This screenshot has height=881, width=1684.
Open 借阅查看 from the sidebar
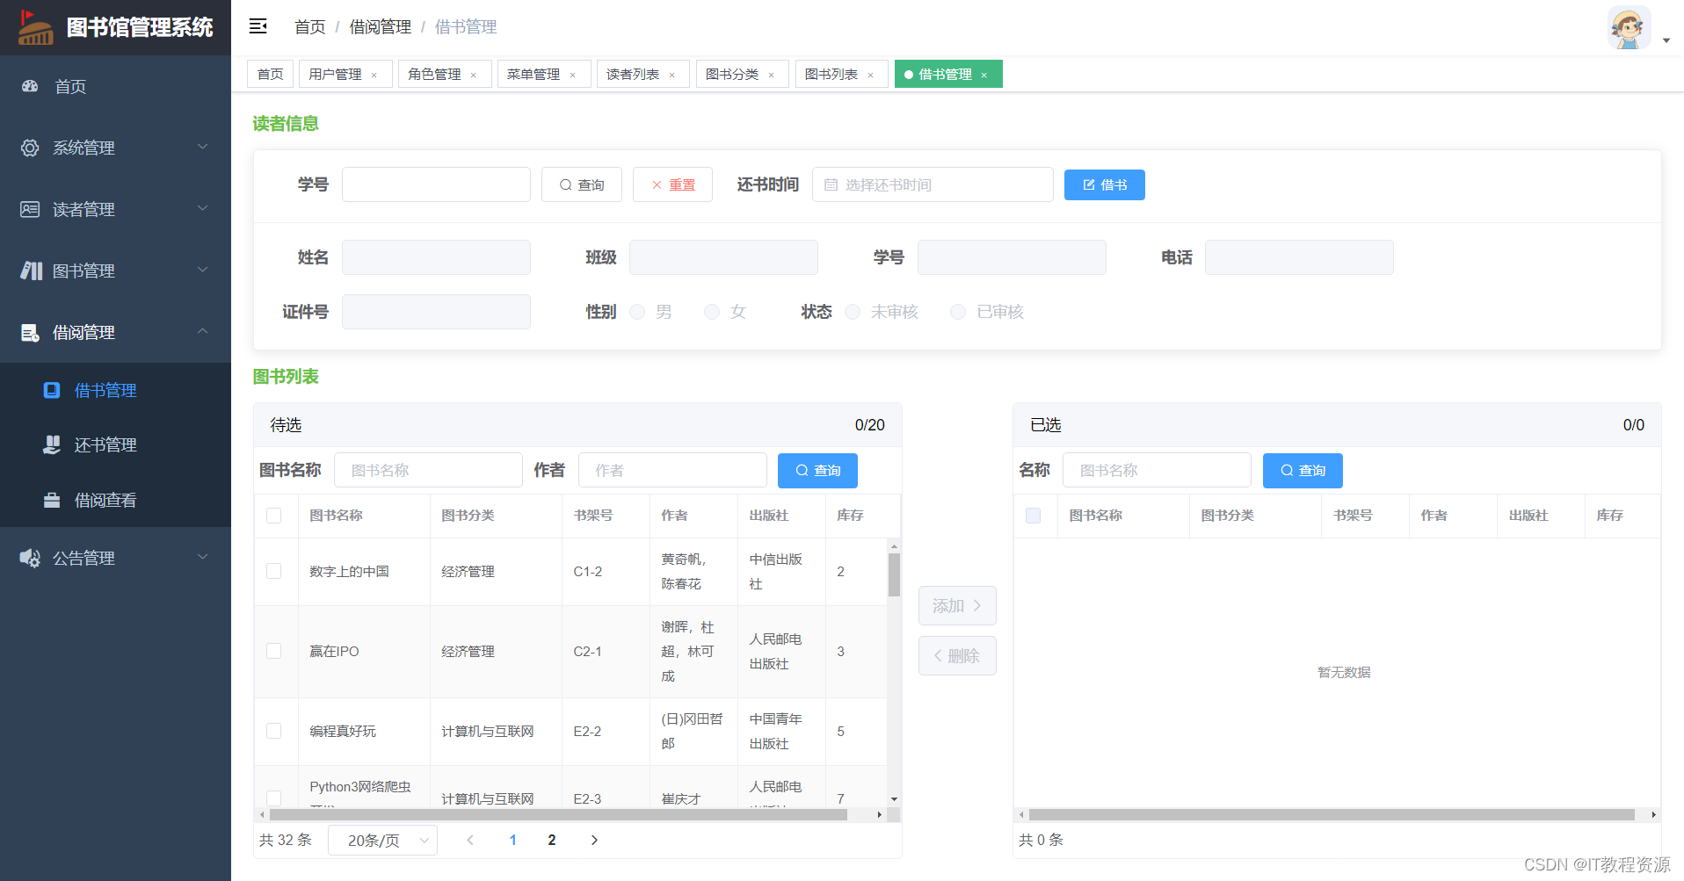tap(105, 500)
